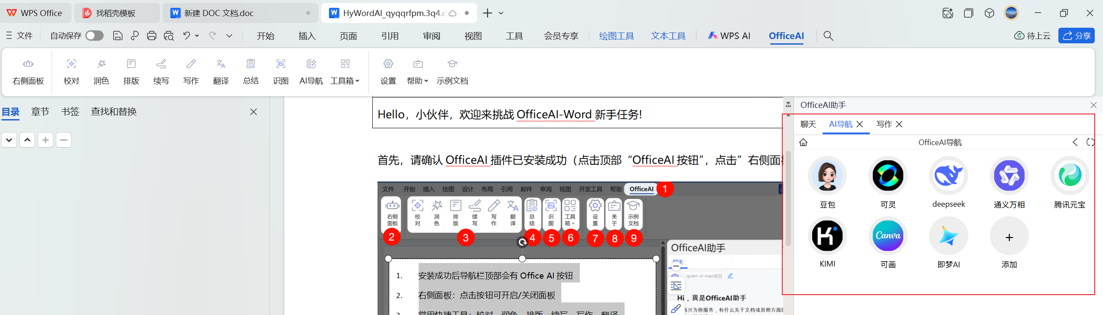This screenshot has height=315, width=1103.
Task: Open the 排版 layout tool
Action: point(131,71)
